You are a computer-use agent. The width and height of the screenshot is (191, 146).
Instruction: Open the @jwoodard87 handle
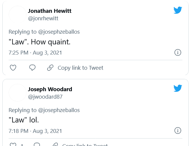(x=45, y=97)
